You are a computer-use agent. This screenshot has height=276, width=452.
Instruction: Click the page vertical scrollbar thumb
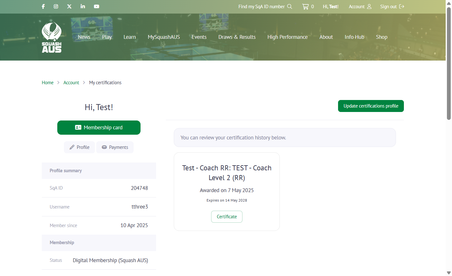449,63
